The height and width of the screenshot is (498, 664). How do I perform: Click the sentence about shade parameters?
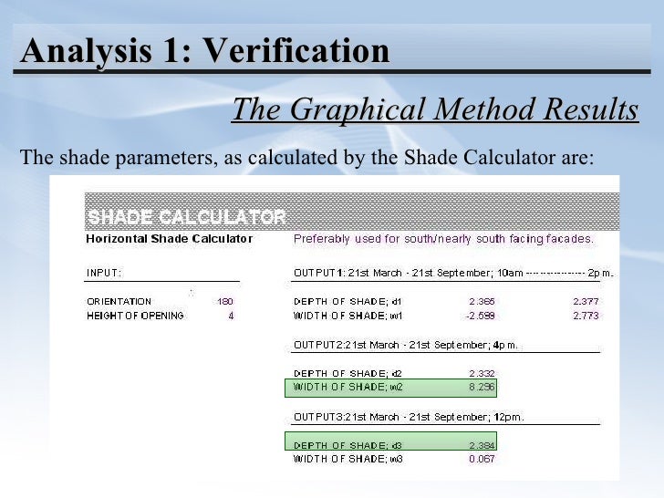tap(307, 157)
